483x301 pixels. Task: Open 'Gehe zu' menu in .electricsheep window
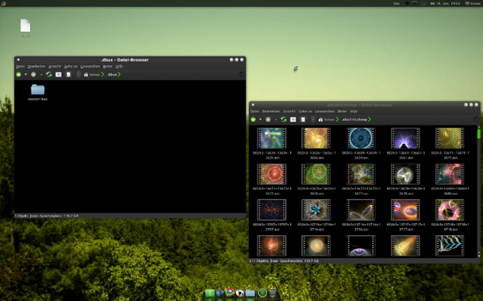click(305, 112)
